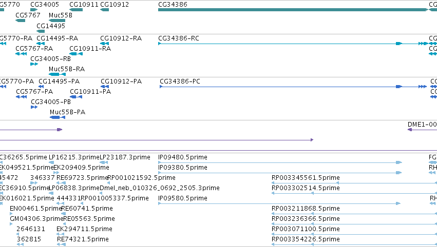
Task: Click the CG10912 gene label
Action: [x=115, y=5]
